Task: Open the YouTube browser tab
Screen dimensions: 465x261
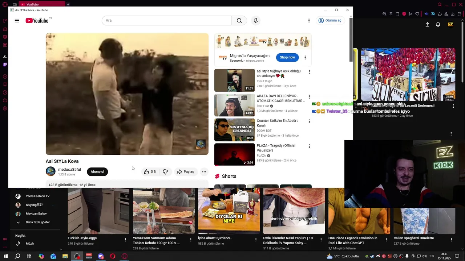Action: (42, 4)
